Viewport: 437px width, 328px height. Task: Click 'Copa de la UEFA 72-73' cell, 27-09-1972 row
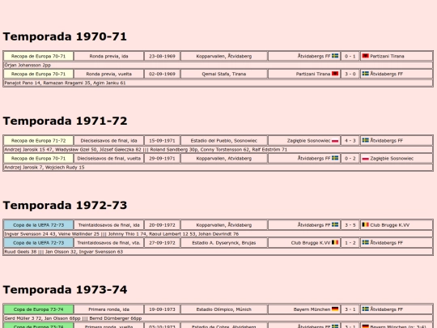click(x=39, y=243)
